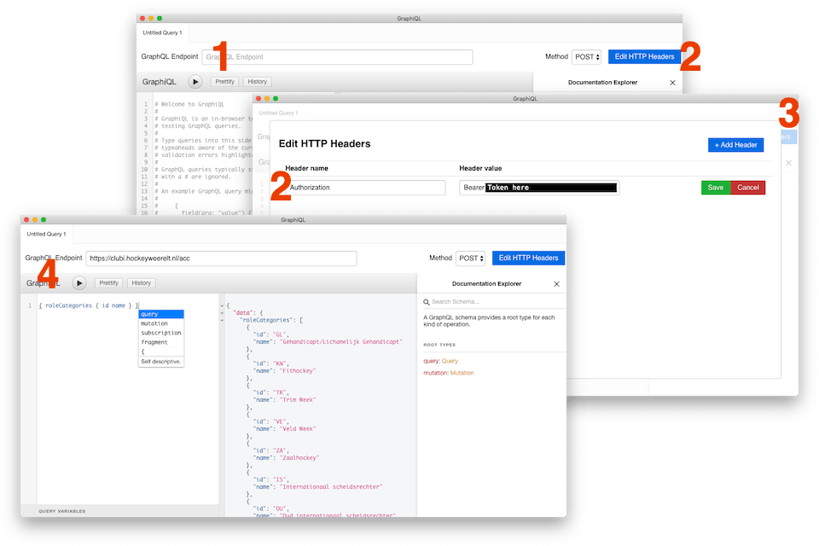Click "Gehandicapt/Lichamelijk Gehandicapt" value in results
The image size is (819, 546).
[341, 342]
